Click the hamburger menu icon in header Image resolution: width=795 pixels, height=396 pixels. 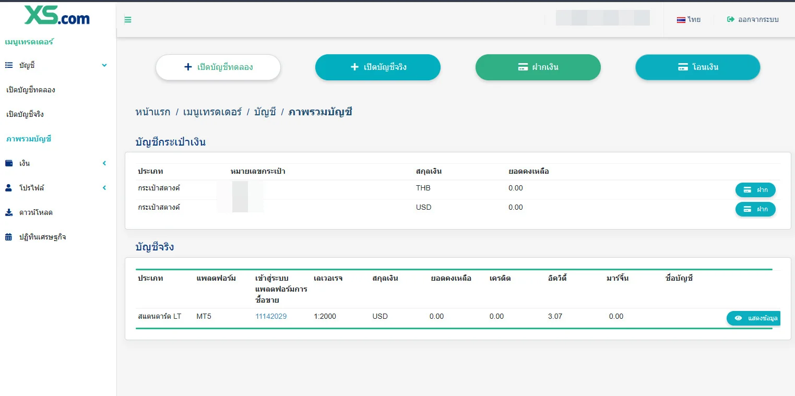pos(128,20)
